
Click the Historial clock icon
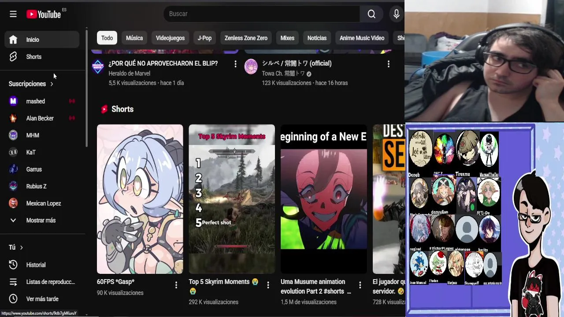13,265
